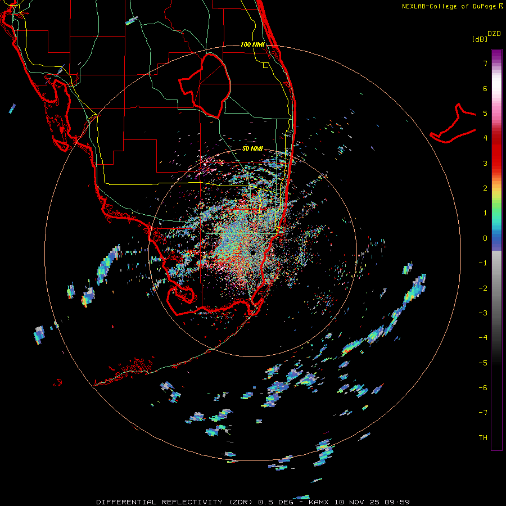Click the 0 value on color scale
This screenshot has height=506, width=506.
click(485, 238)
